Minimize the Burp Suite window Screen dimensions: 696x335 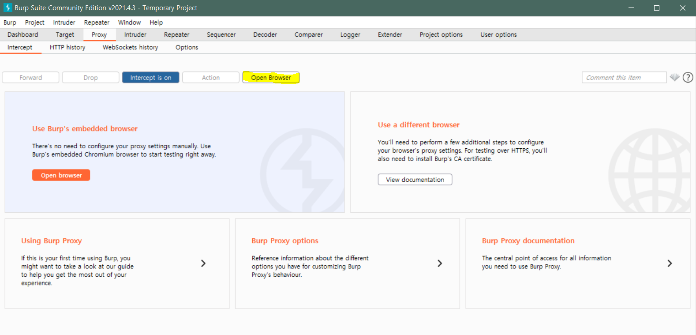tap(631, 8)
